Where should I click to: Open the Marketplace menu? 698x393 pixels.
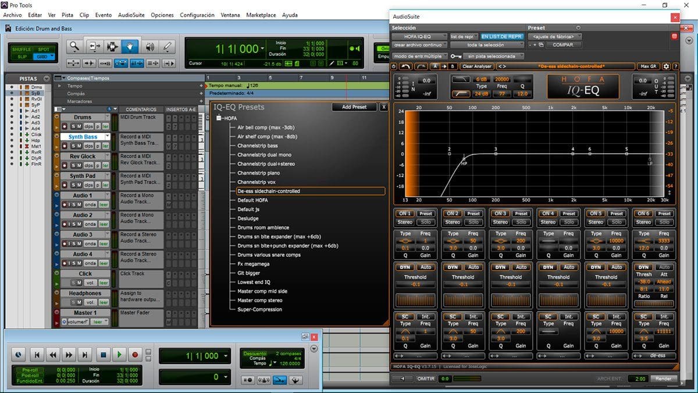pyautogui.click(x=261, y=15)
